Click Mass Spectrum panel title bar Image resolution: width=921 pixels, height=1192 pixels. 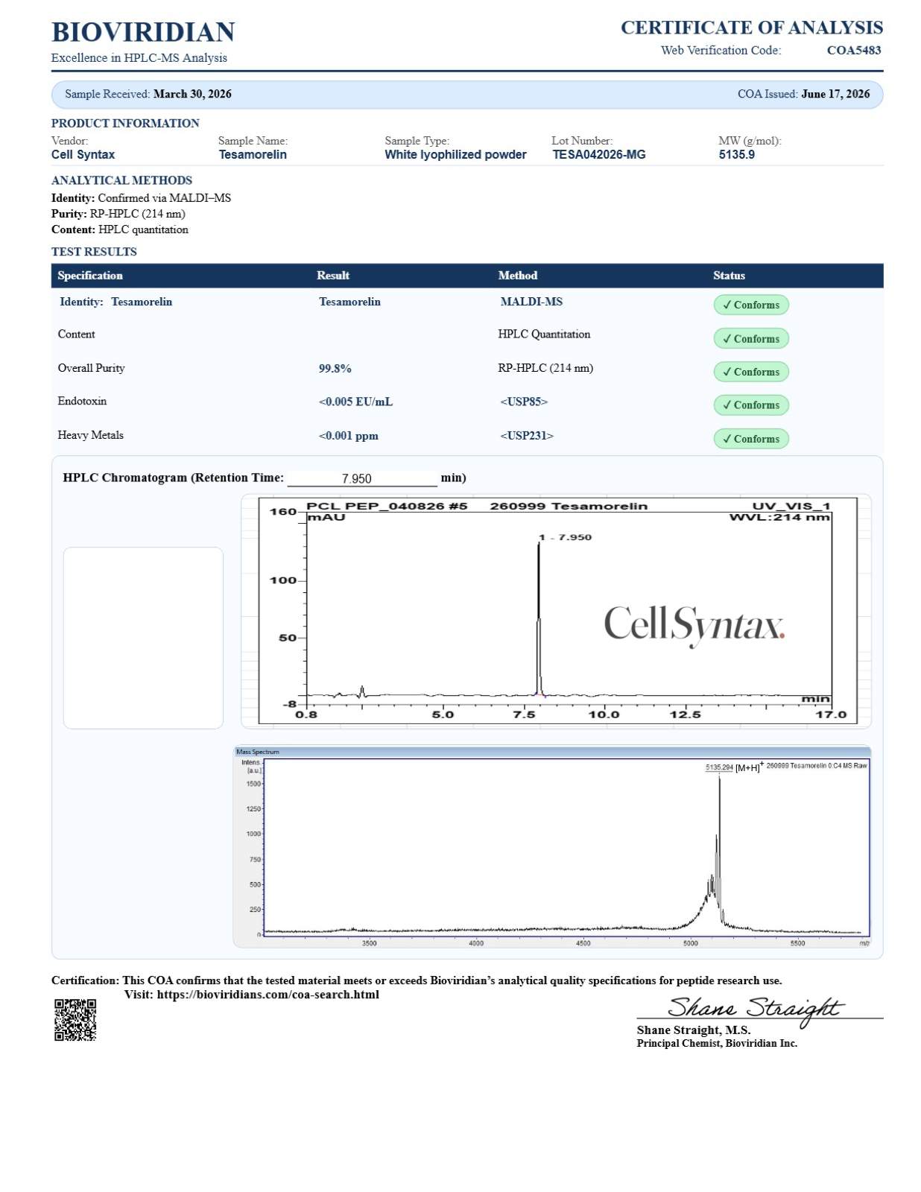tap(552, 752)
